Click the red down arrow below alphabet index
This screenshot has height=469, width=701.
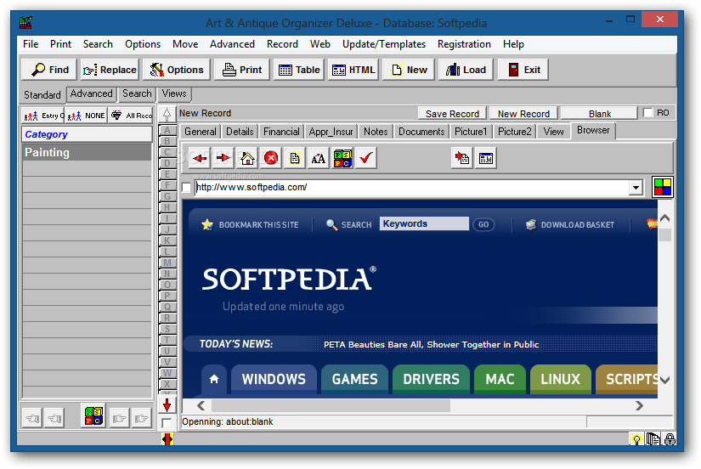[x=167, y=405]
